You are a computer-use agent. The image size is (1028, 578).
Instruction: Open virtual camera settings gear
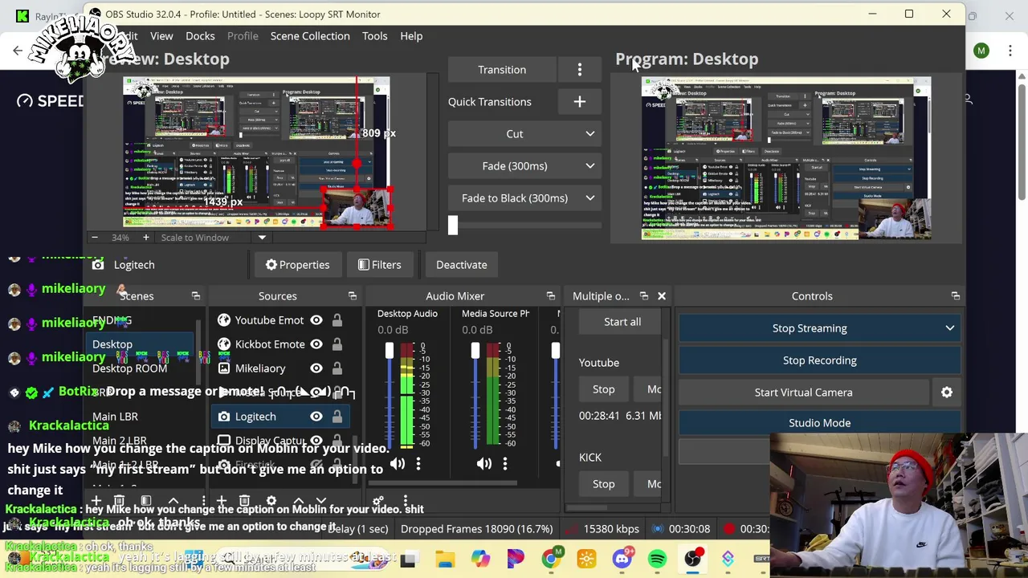(946, 393)
